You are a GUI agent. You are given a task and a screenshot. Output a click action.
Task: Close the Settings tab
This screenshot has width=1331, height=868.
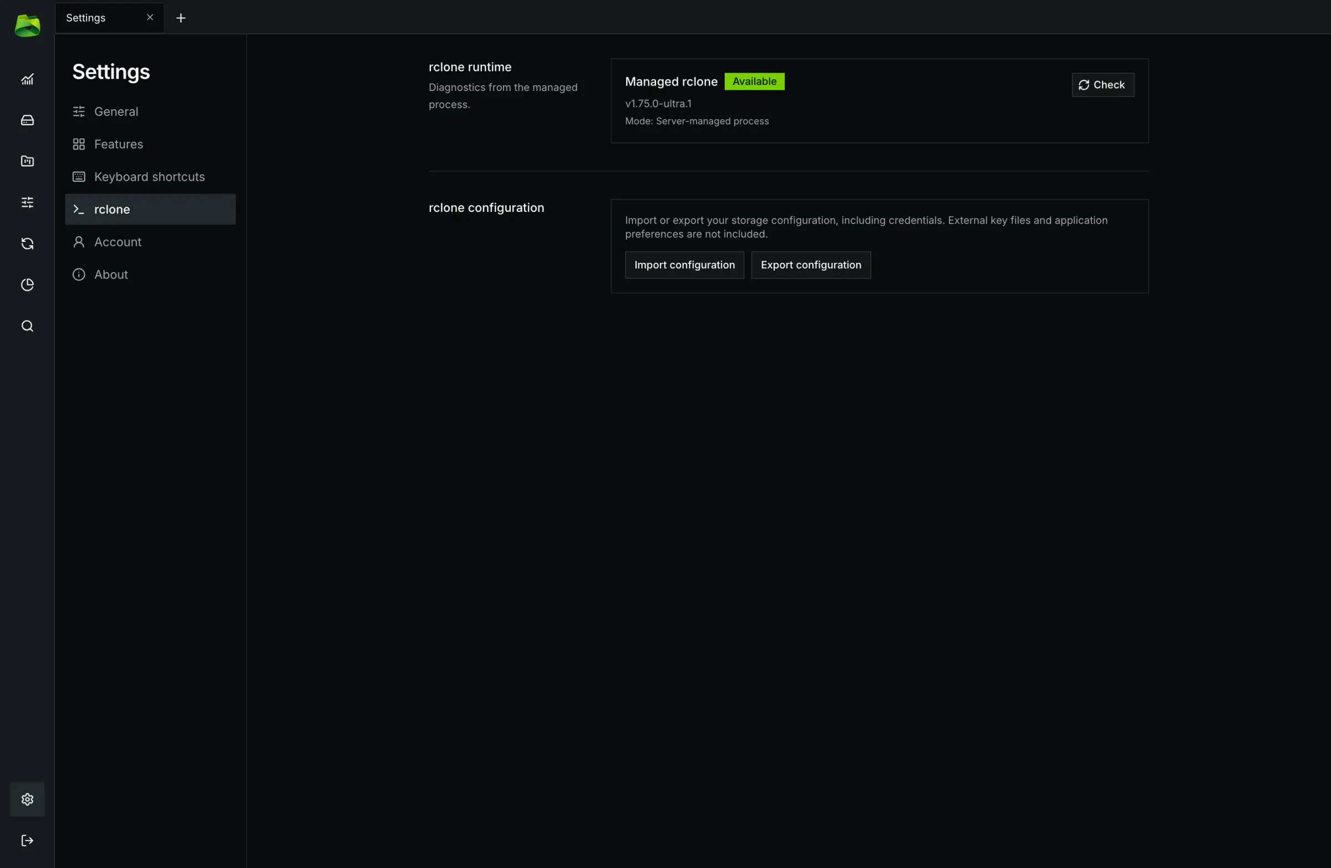(150, 17)
